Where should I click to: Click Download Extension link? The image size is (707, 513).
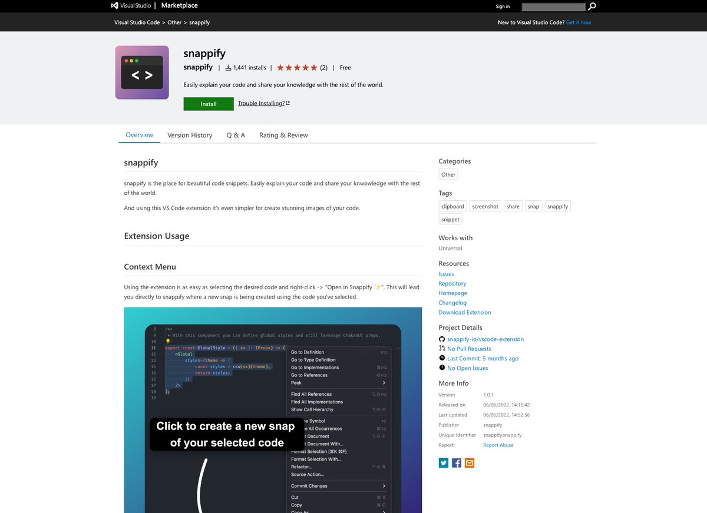pos(465,312)
